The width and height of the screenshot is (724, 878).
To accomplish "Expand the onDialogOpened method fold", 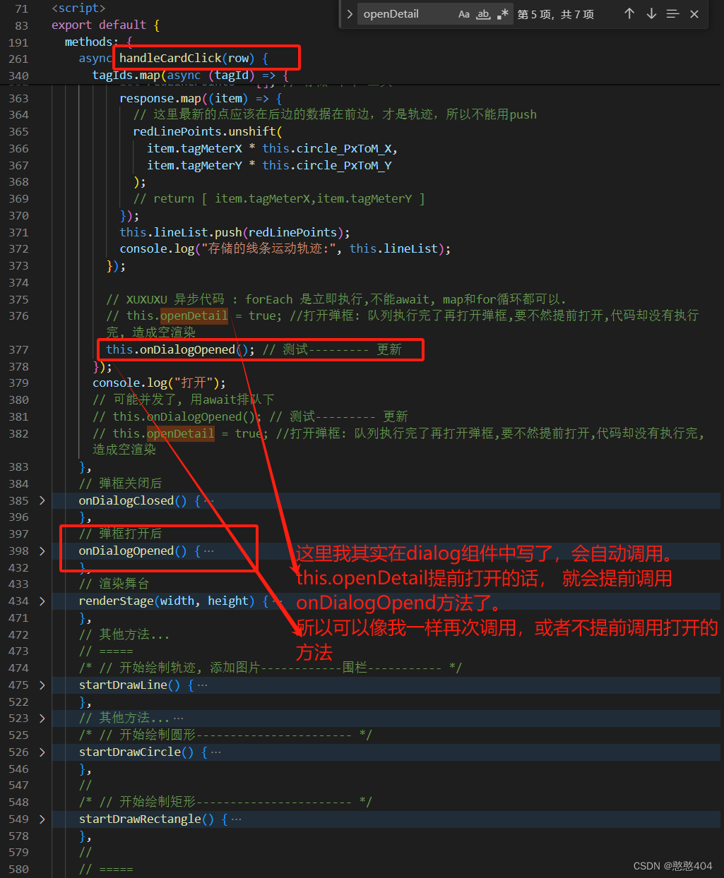I will point(42,551).
